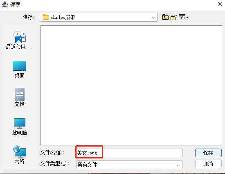
Task: Go to 桌面 desktop location
Action: [20, 70]
